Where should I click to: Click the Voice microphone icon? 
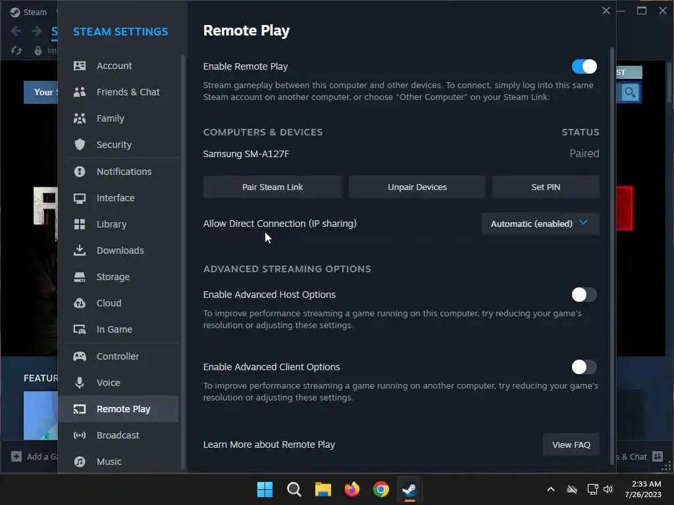tap(80, 383)
